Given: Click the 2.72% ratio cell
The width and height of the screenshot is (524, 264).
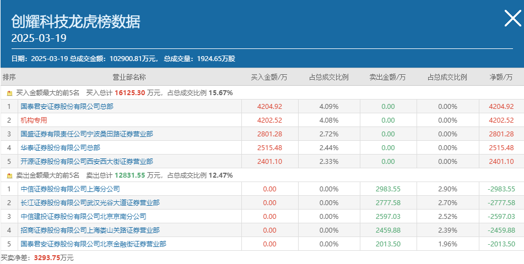Looking at the screenshot, I should click(x=329, y=134).
